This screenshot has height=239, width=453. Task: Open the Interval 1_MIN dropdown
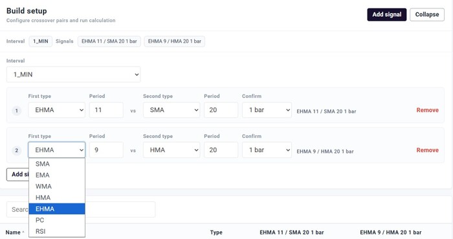click(x=73, y=74)
